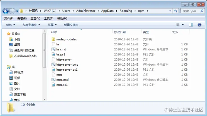Click Win7 (C:) breadcrumb segment

click(x=50, y=11)
